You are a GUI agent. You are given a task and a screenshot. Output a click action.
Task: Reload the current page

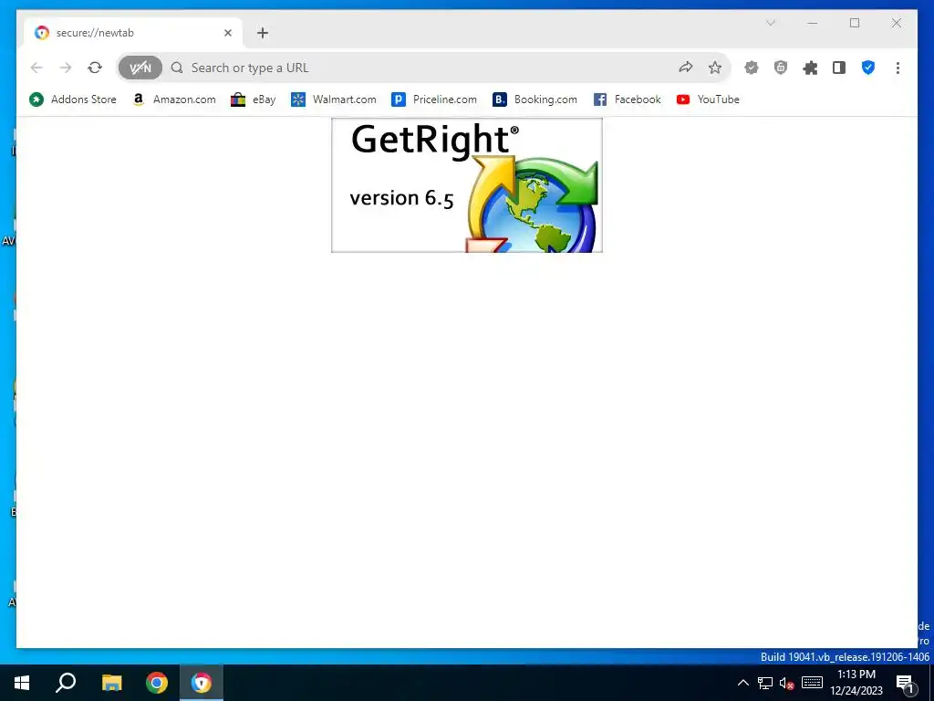click(x=95, y=68)
